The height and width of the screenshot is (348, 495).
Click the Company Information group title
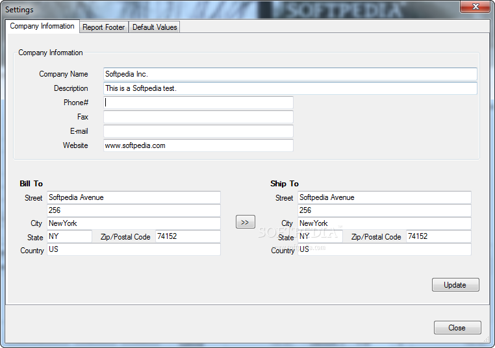point(51,53)
